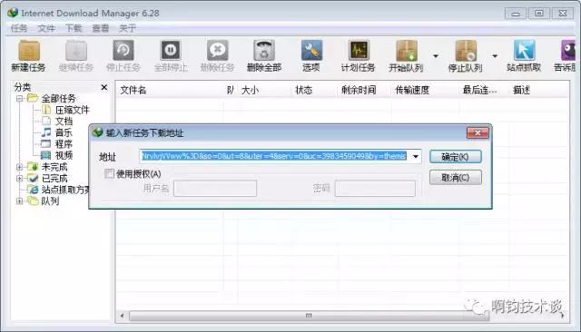Viewport: 581px width, 332px height.
Task: Sort by 剩余时间 column header
Action: [x=359, y=90]
